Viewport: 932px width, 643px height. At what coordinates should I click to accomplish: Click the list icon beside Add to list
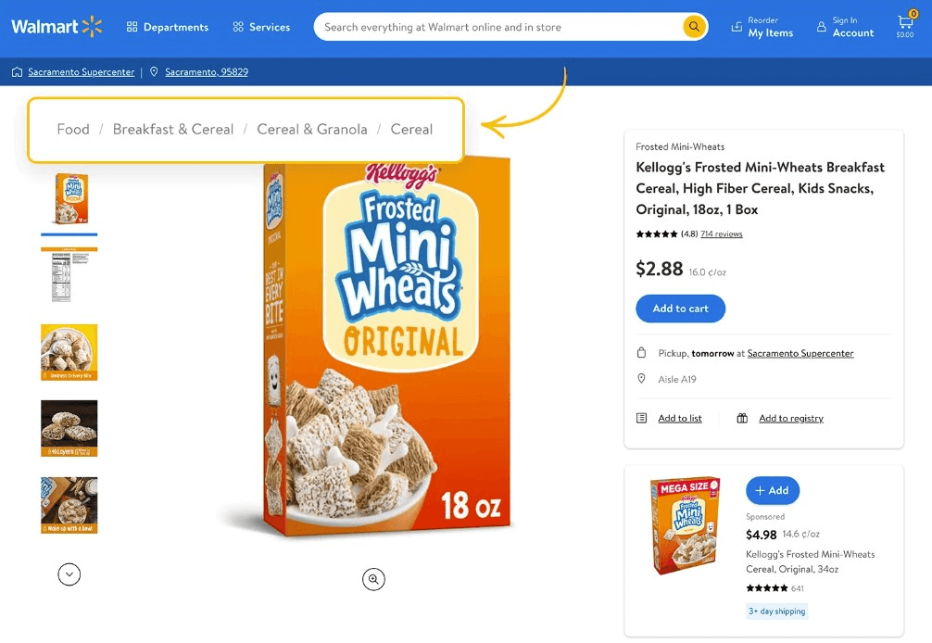click(x=641, y=419)
